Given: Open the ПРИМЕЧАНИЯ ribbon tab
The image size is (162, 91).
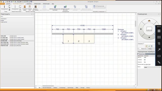Looking at the screenshot, I should 37,4.
